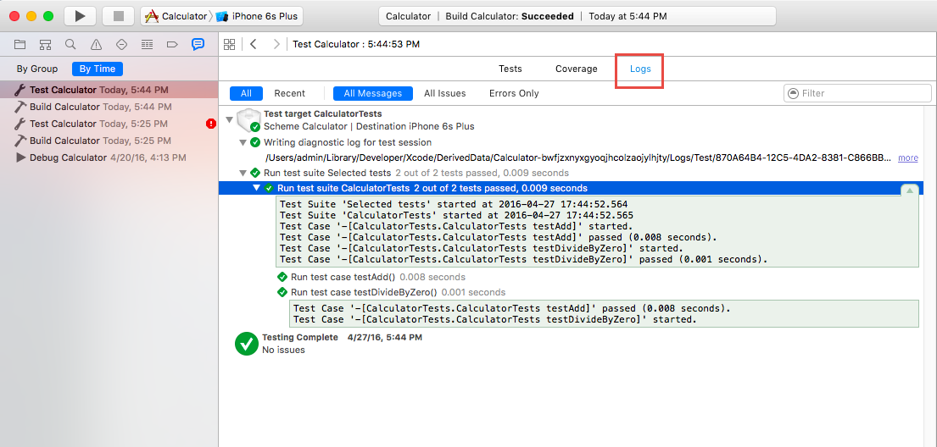937x447 pixels.
Task: Switch to the Logs tab
Action: click(640, 69)
